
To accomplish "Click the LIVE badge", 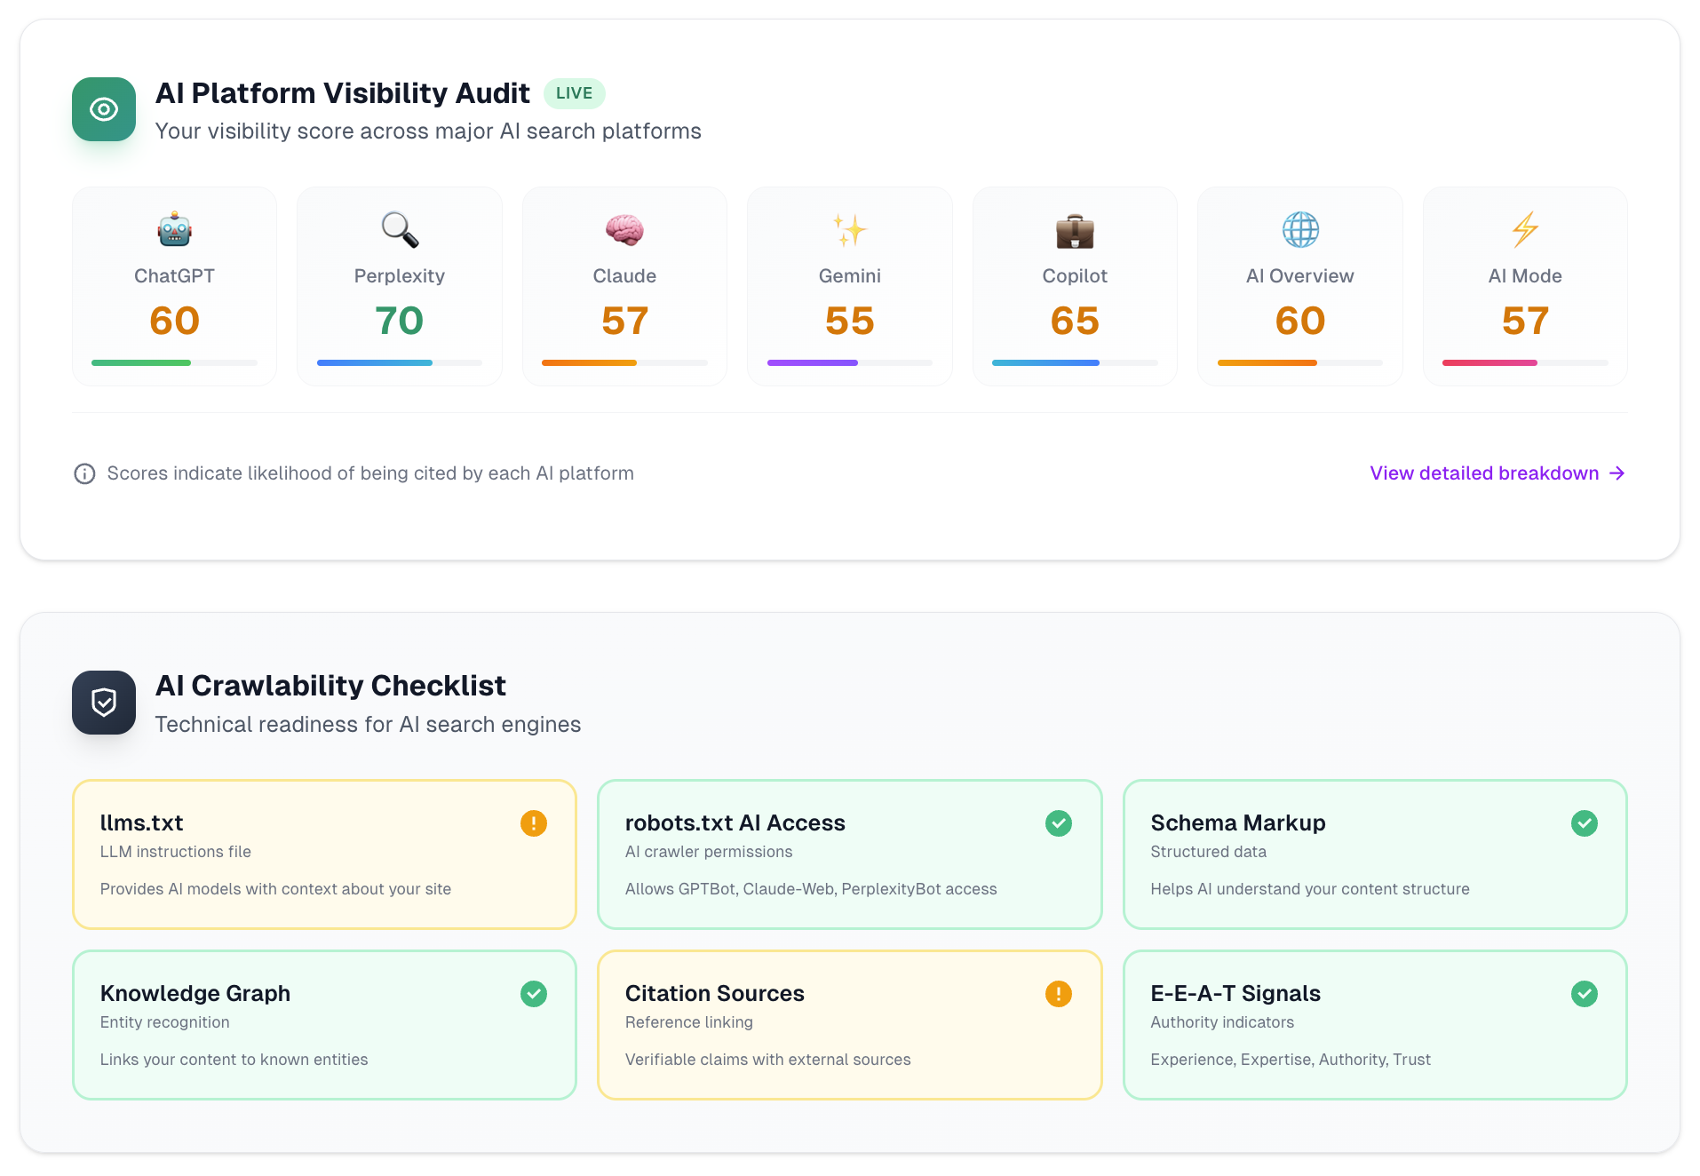I will pos(574,93).
